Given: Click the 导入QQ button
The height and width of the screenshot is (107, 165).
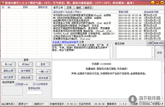Looking at the screenshot, I should [9, 64].
